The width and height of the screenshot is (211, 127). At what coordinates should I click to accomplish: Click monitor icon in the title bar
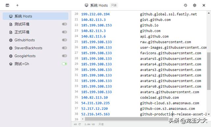pyautogui.click(x=86, y=5)
